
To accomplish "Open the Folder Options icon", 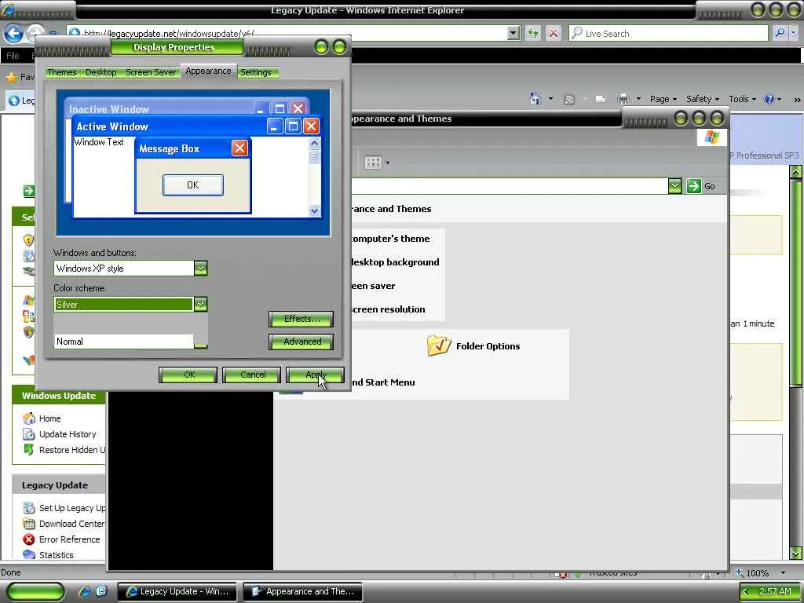I will [438, 345].
